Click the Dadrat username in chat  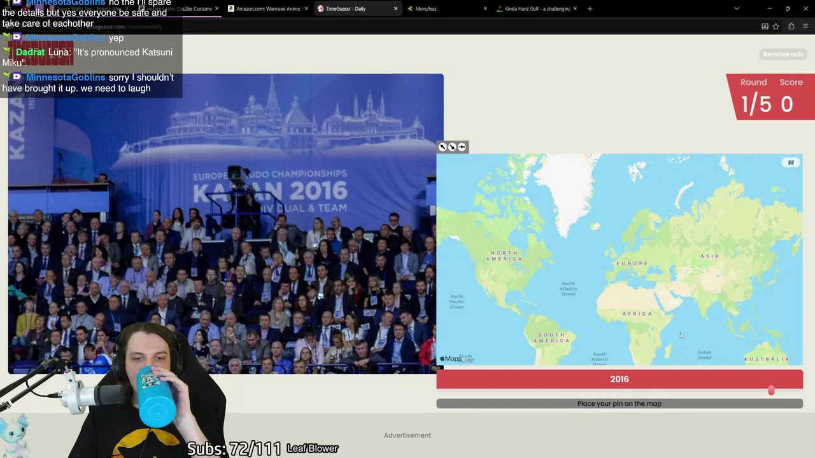(x=31, y=52)
